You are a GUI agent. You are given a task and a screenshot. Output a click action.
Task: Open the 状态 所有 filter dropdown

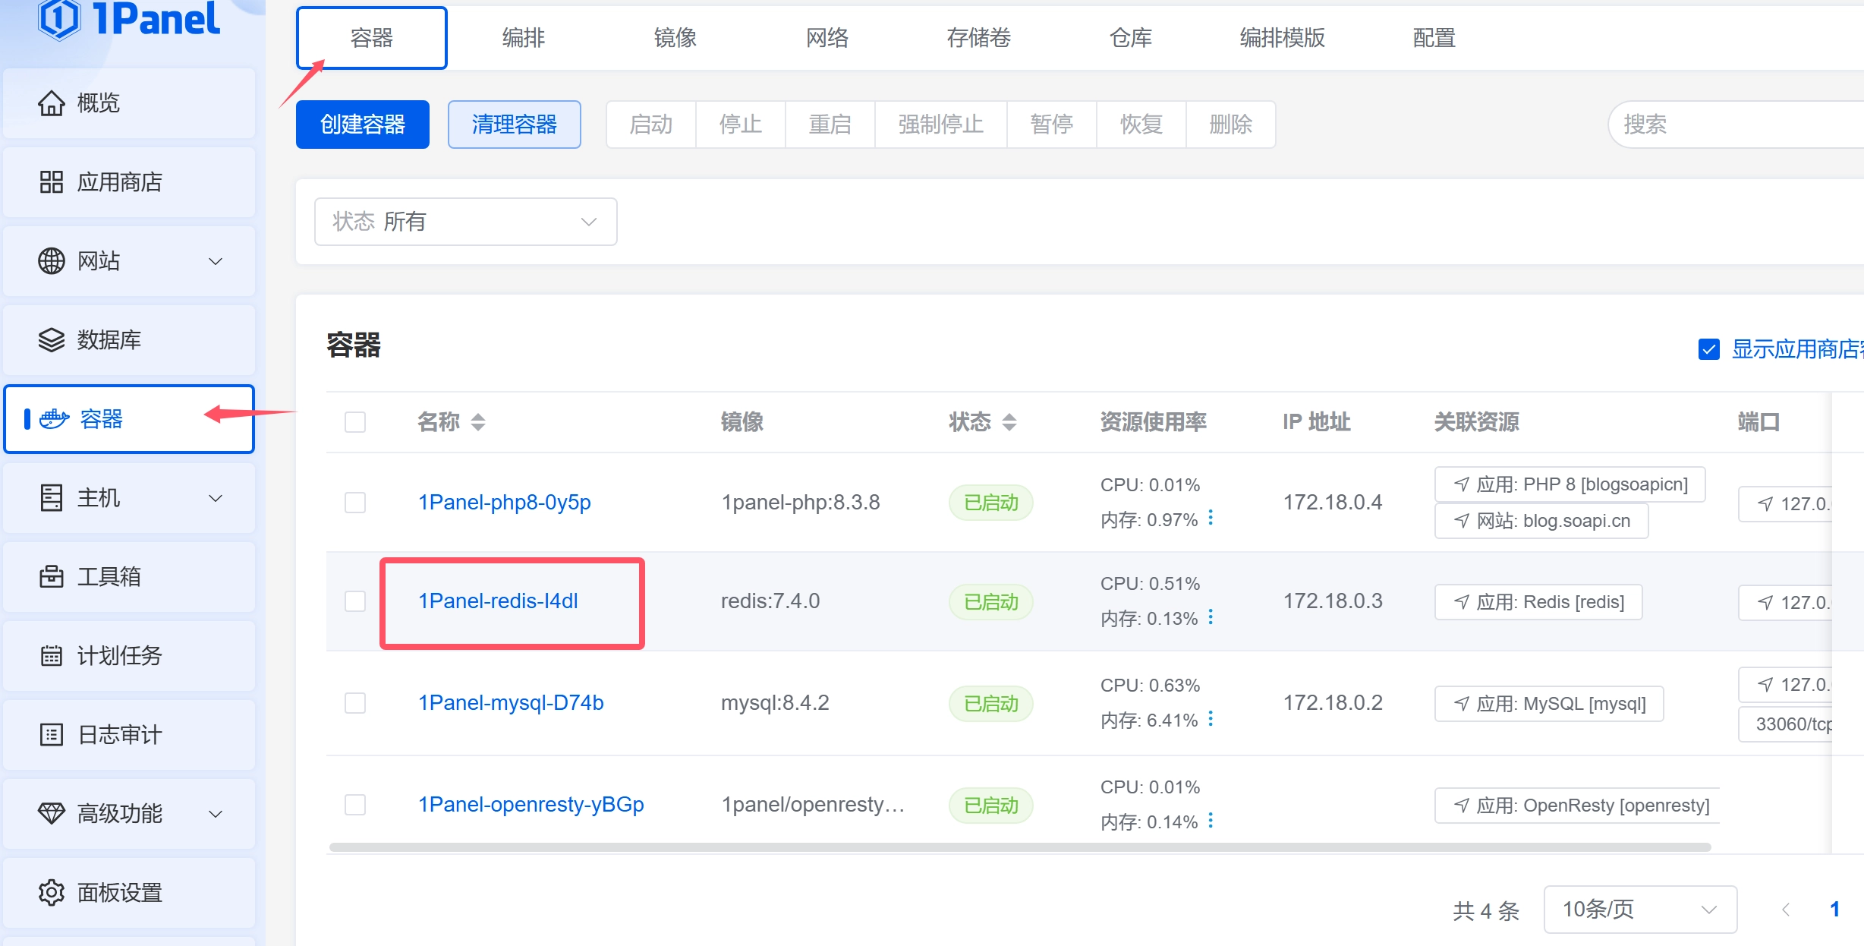pyautogui.click(x=465, y=222)
